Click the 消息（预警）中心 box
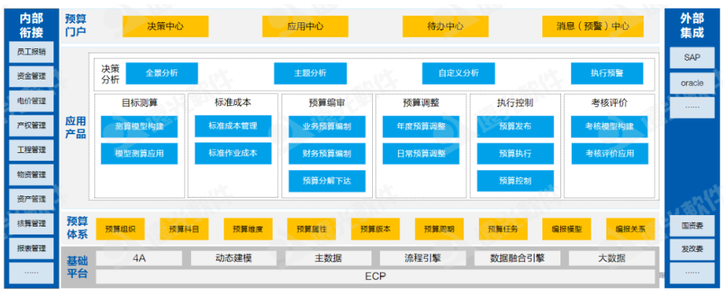Image resolution: width=727 pixels, height=293 pixels. tap(593, 26)
